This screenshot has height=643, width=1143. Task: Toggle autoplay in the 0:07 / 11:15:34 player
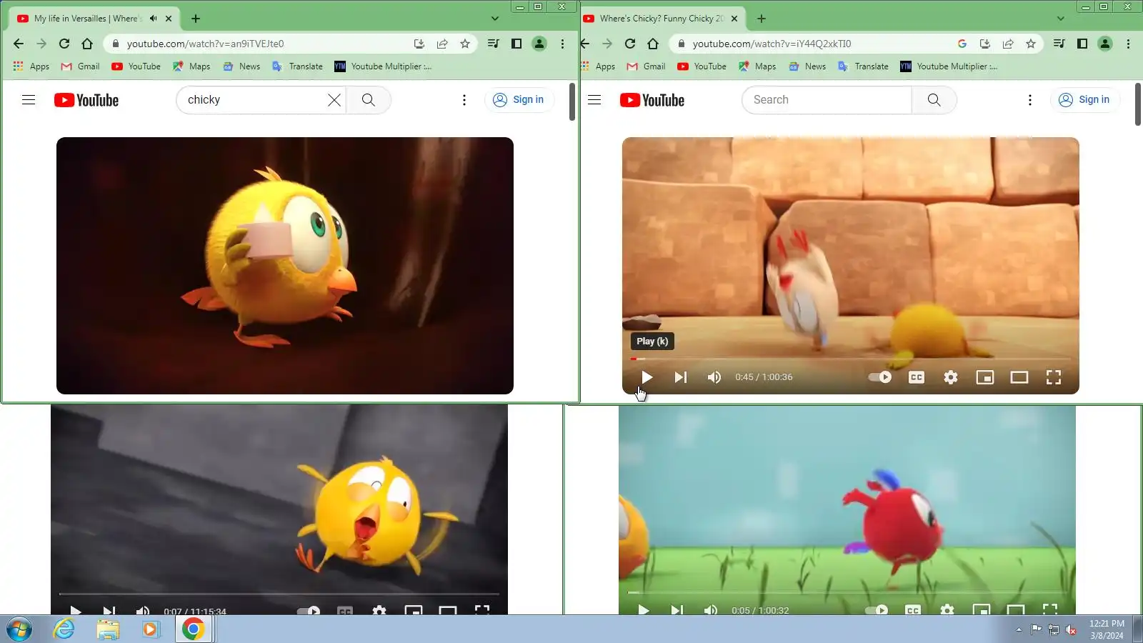[309, 611]
